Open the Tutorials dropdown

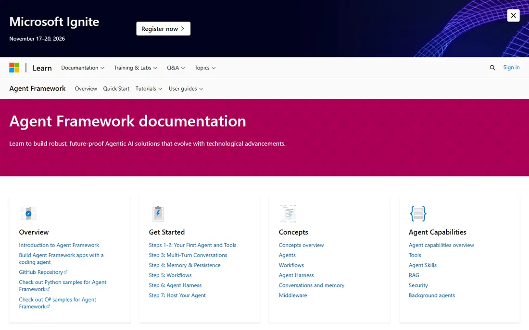coord(149,88)
